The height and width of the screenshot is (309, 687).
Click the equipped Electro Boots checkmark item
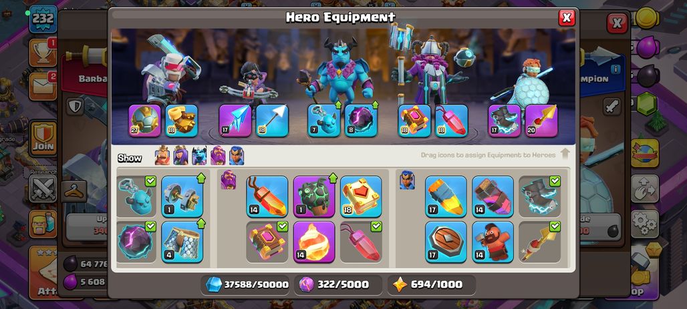540,196
